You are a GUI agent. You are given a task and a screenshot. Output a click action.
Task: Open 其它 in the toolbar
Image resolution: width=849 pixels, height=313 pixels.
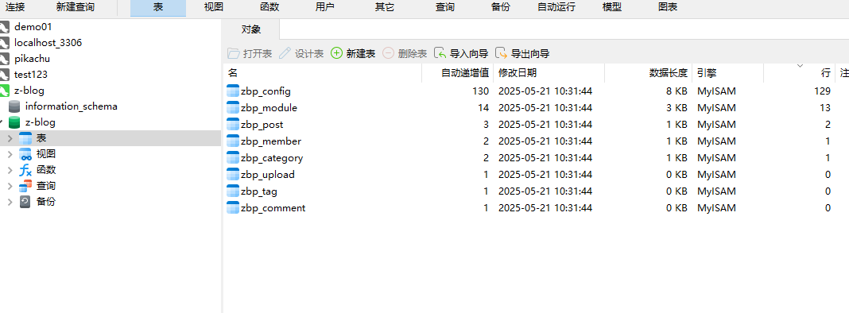[385, 8]
